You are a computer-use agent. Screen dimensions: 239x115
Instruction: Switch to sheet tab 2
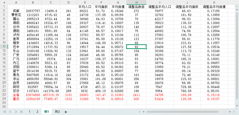point(37,112)
